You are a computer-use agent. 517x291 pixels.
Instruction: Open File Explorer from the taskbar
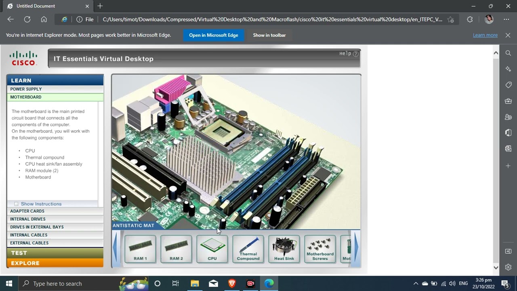coord(195,283)
